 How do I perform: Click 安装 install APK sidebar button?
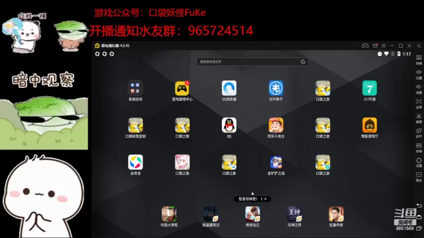(419, 148)
